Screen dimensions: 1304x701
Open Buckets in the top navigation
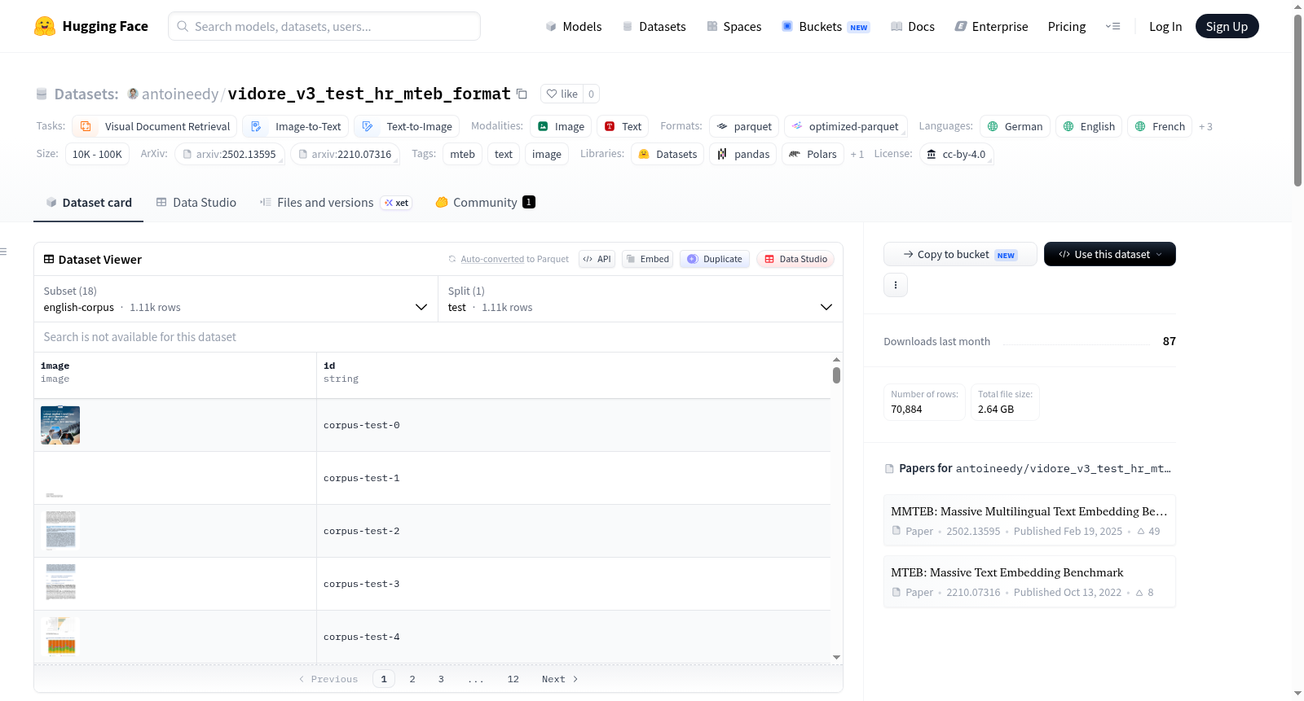pyautogui.click(x=826, y=26)
